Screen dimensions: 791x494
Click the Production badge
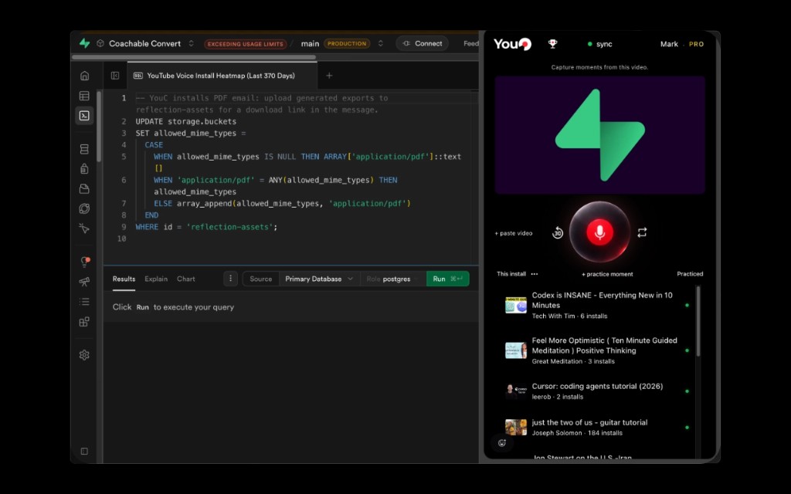pos(347,43)
